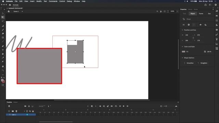
Task: Click the Straighten button
Action: coord(202,63)
